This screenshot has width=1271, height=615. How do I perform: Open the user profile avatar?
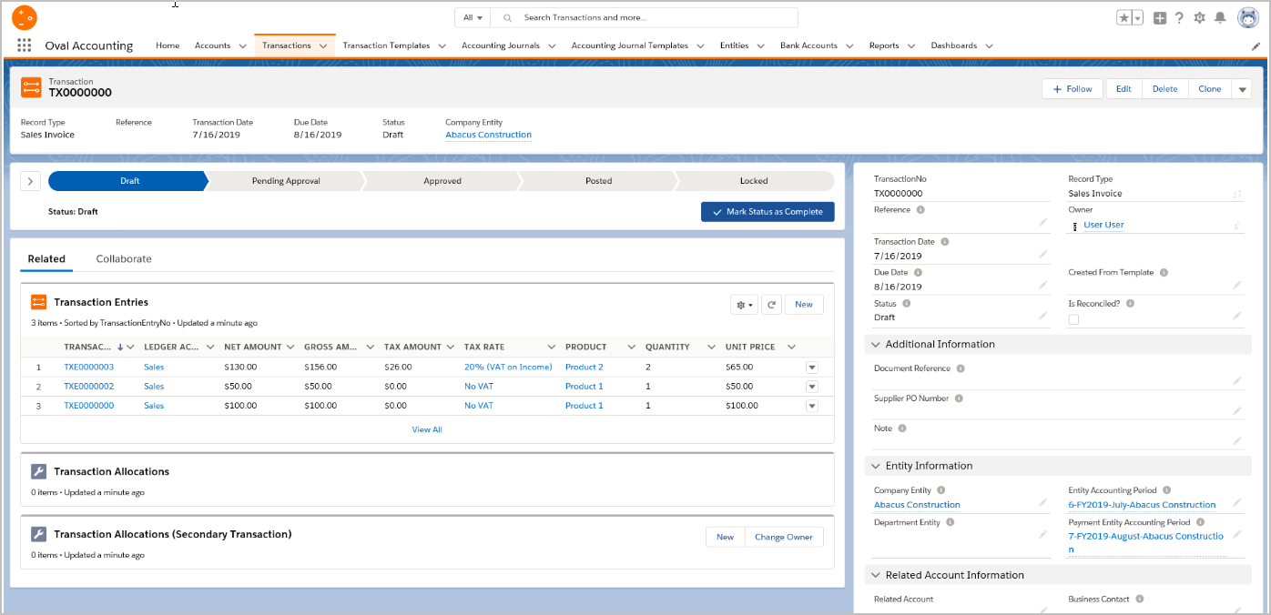click(x=1248, y=17)
